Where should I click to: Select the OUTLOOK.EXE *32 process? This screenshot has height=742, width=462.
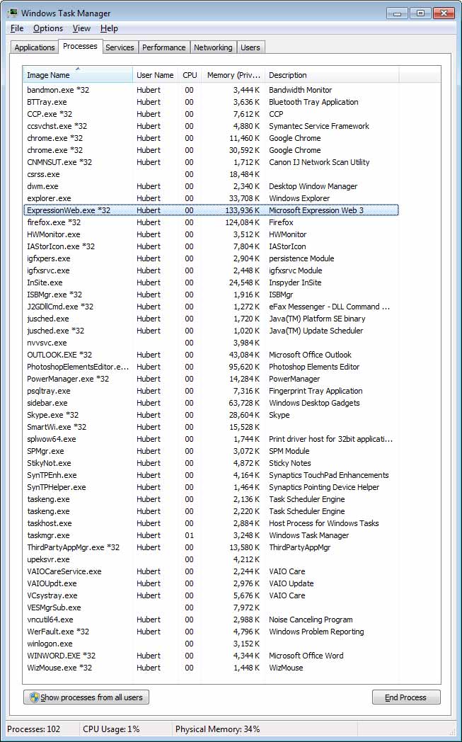211,355
